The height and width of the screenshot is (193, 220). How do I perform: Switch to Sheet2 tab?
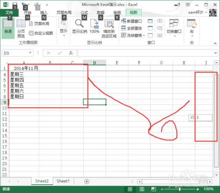pos(42,181)
